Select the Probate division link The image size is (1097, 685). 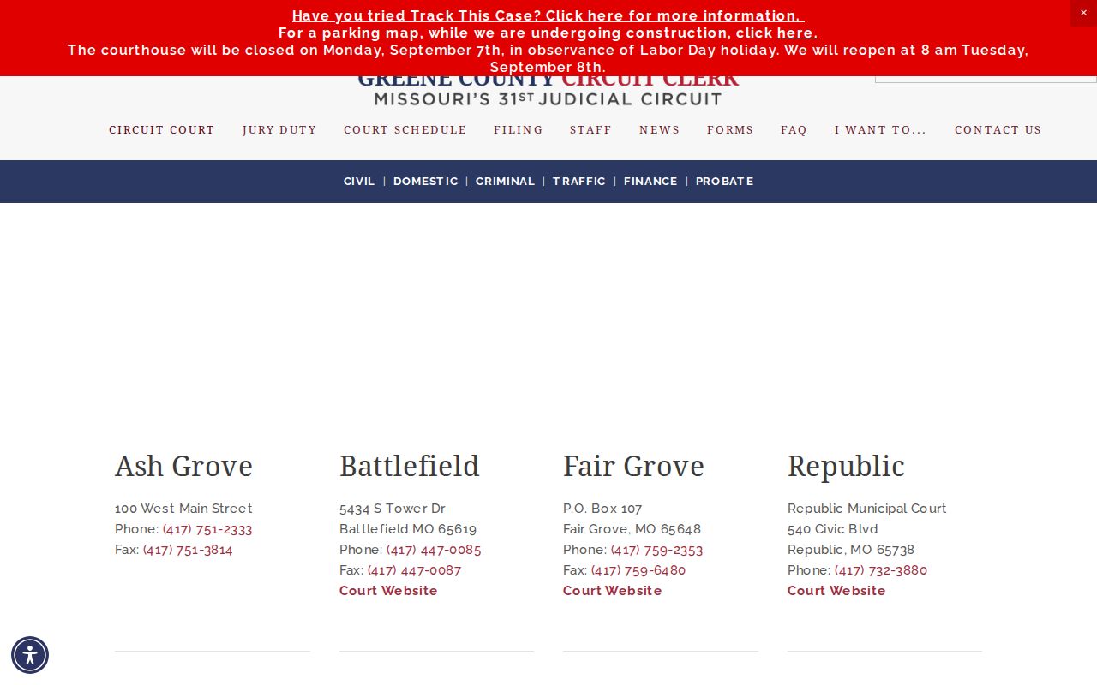(725, 182)
